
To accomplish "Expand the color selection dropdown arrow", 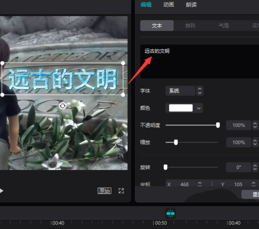I will click(199, 108).
